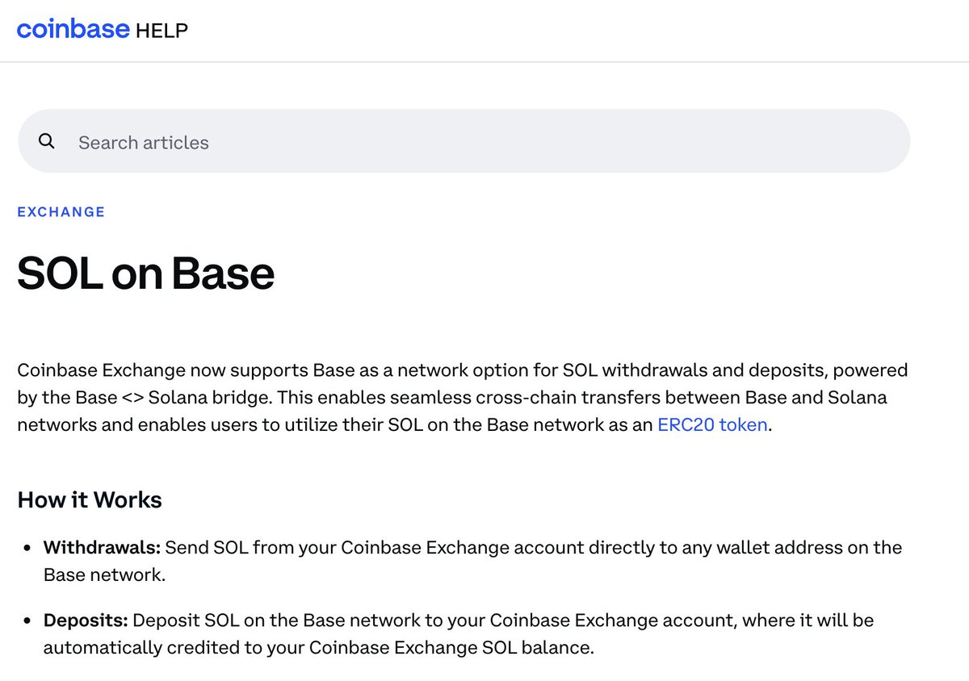Click the bold Withdrawals label
Viewport: 969px width, 681px height.
[102, 548]
